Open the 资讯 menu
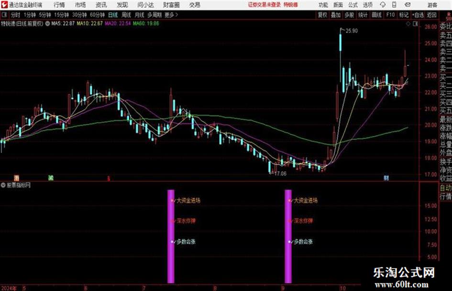This screenshot has height=291, width=452. (101, 5)
